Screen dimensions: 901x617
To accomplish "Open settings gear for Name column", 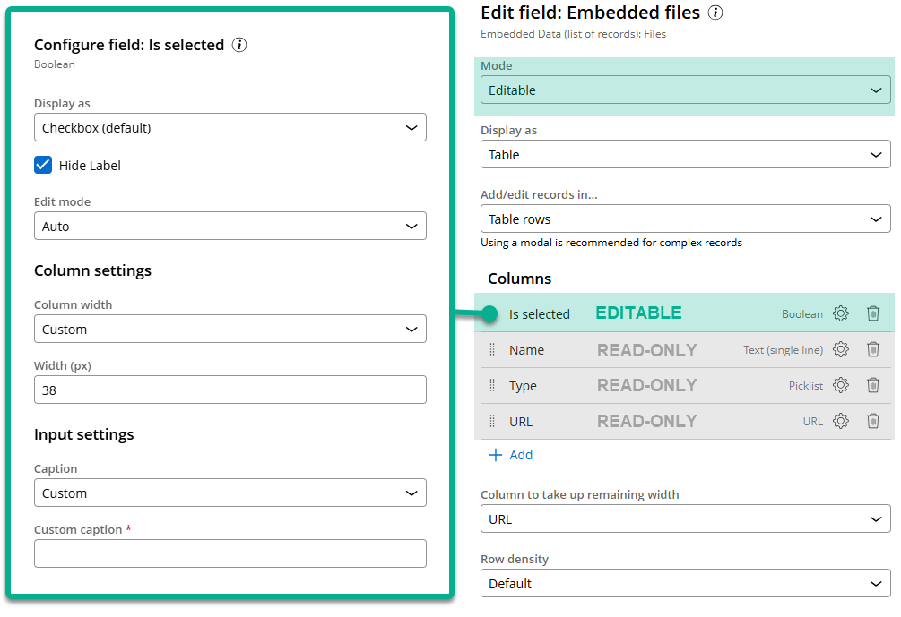I will click(x=840, y=349).
